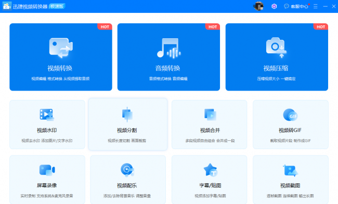Click the 客服中心 chat bubble icon
This screenshot has width=338, height=204.
(287, 6)
